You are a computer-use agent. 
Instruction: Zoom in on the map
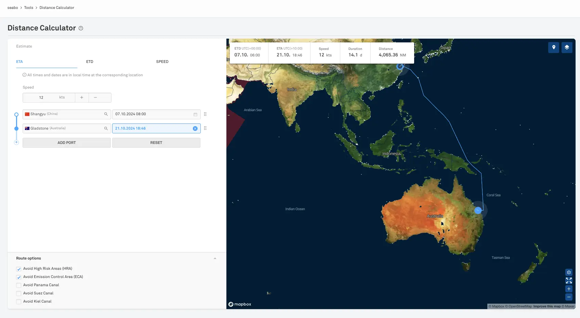[569, 289]
